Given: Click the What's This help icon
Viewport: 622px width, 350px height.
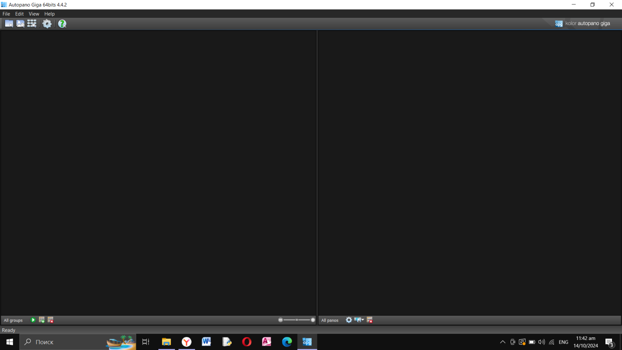Looking at the screenshot, I should [62, 24].
